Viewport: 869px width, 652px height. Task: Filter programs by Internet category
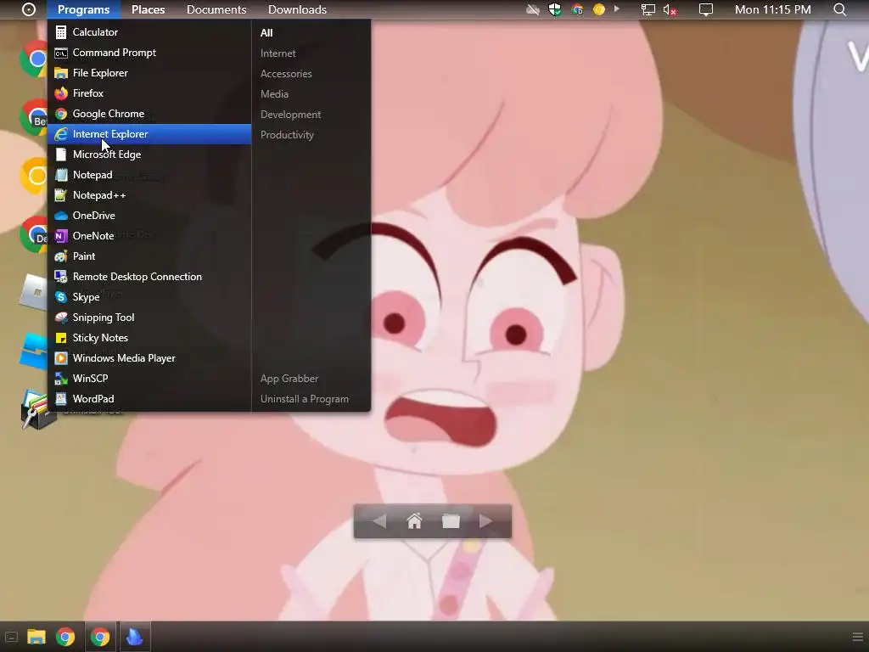click(278, 53)
